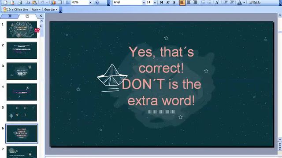Insert a chart with the chart icon

point(53,2)
